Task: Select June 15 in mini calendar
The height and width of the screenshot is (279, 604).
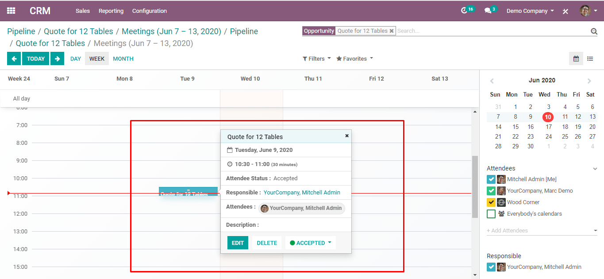Action: (516, 127)
